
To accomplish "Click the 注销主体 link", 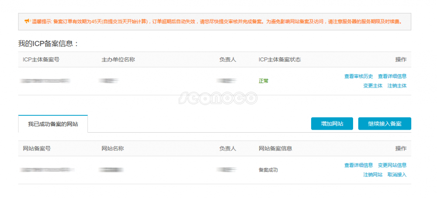I will click(x=397, y=86).
